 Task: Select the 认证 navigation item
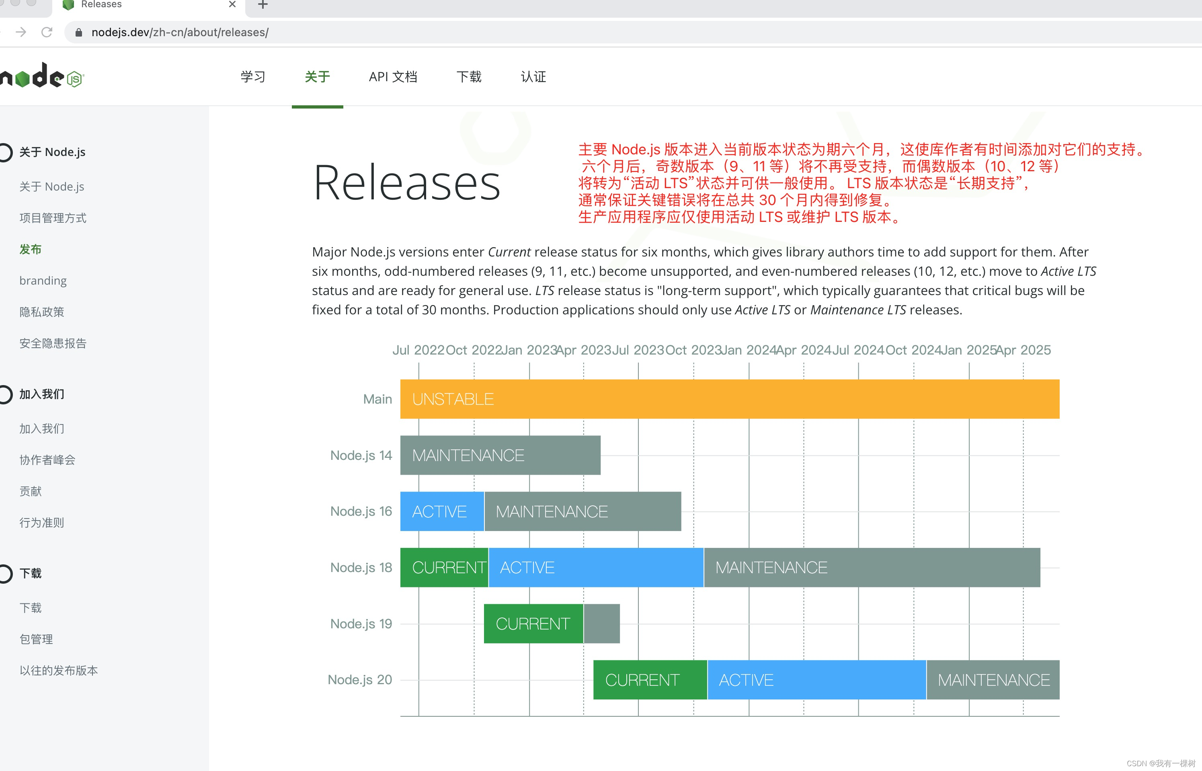533,77
